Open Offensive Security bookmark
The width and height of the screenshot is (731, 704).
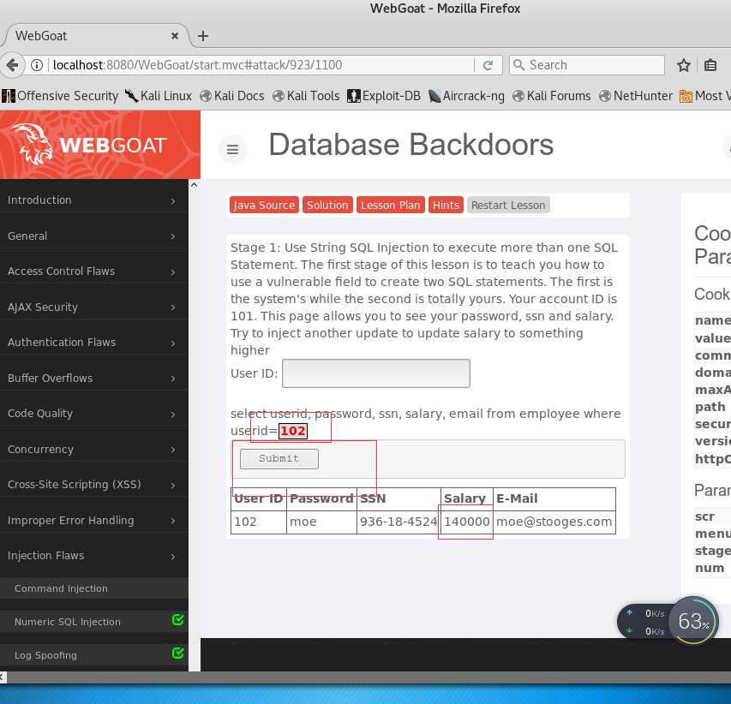click(60, 96)
